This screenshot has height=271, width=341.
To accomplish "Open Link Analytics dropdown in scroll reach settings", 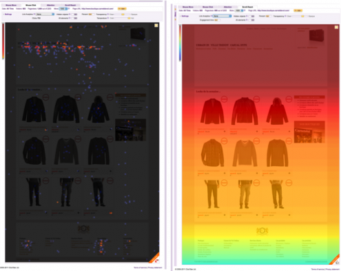I will tap(222, 16).
